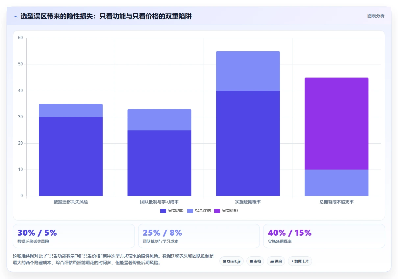
Task: Click the 30% / 5% stat card
Action: point(74,236)
